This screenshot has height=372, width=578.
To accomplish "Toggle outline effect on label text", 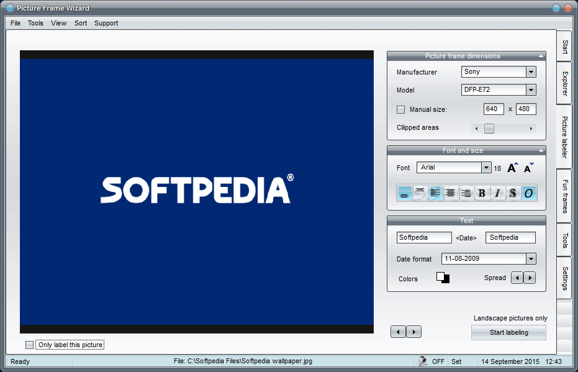I will point(528,193).
